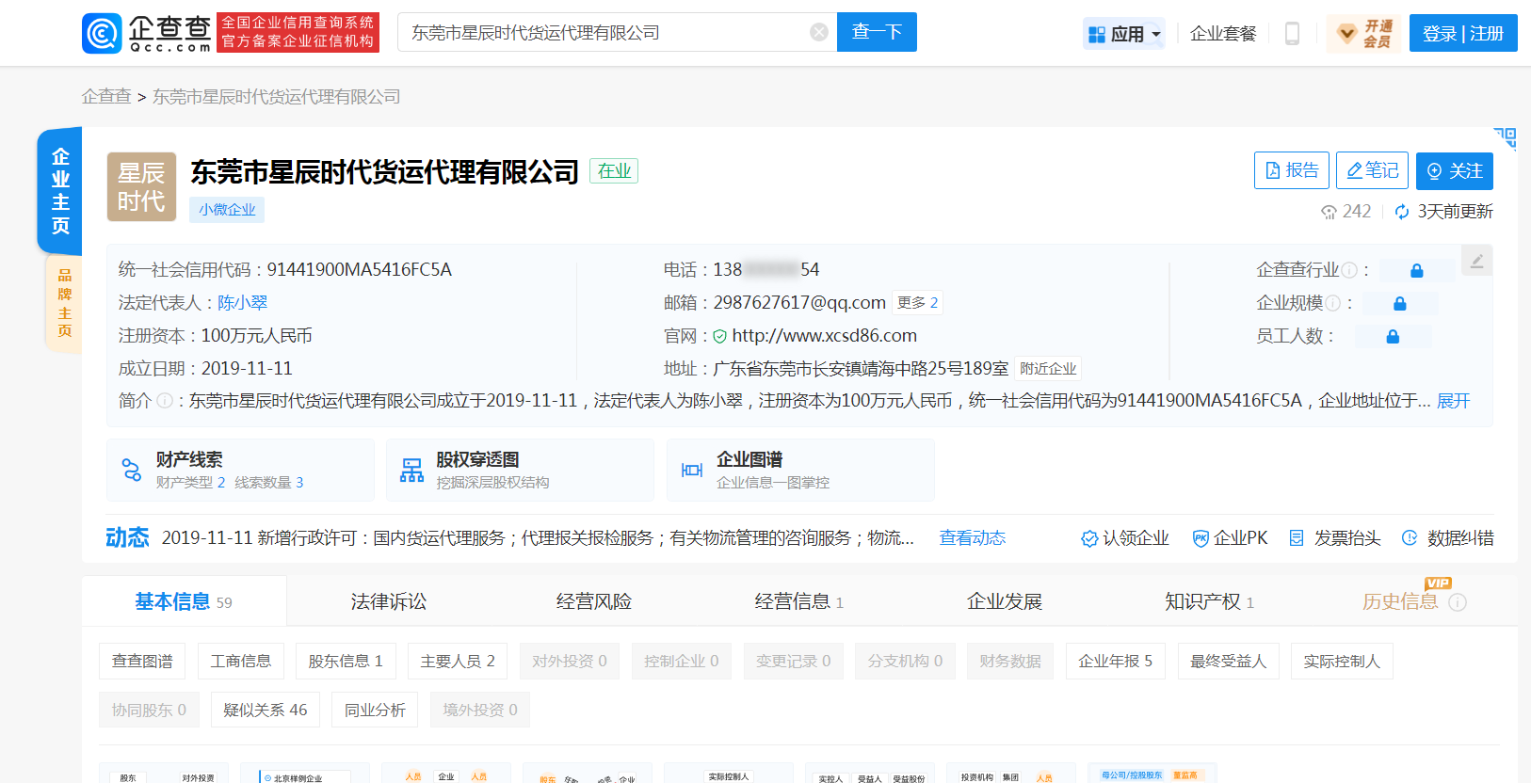The width and height of the screenshot is (1531, 783).
Task: Click the 笔记 button
Action: pos(1372,170)
